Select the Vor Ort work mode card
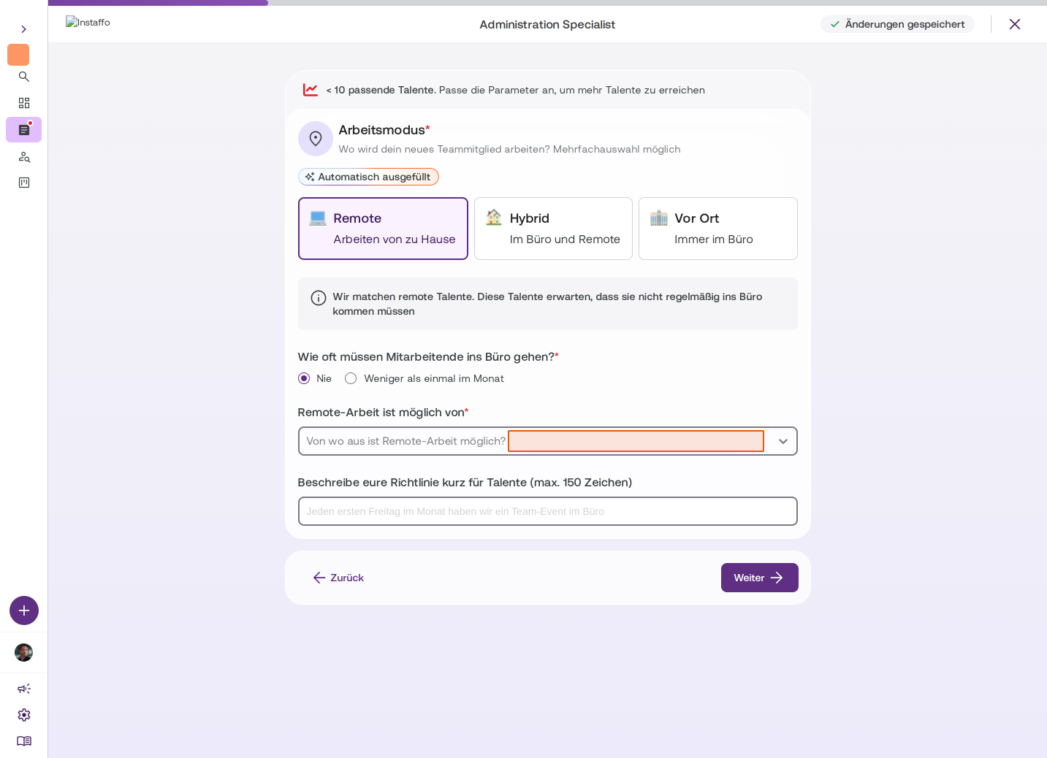Viewport: 1047px width, 758px height. [718, 229]
